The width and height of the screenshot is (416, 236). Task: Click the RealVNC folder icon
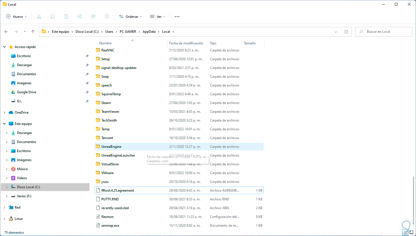[x=98, y=50]
